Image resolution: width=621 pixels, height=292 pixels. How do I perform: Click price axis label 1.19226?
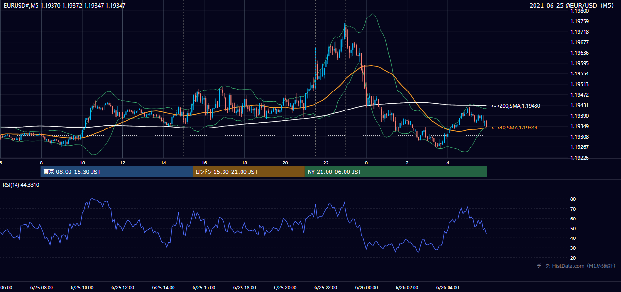pos(580,158)
